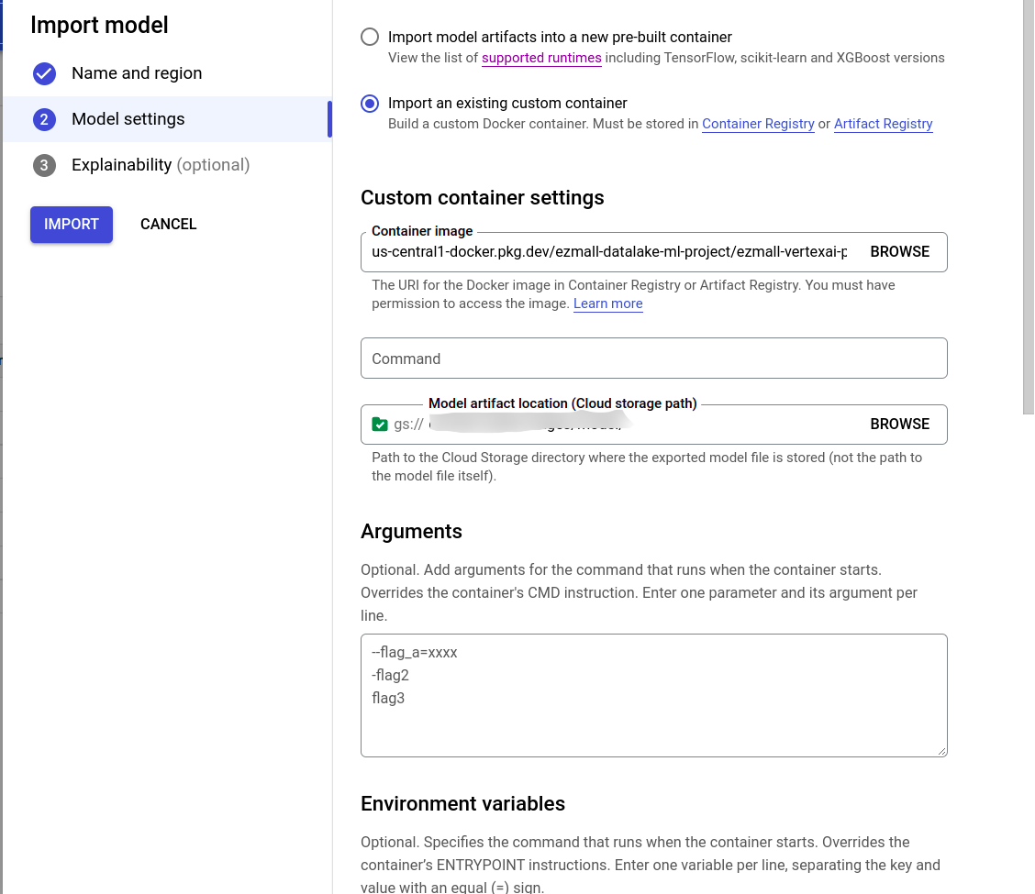This screenshot has height=894, width=1035.
Task: Go to the Name and region step
Action: coord(137,73)
